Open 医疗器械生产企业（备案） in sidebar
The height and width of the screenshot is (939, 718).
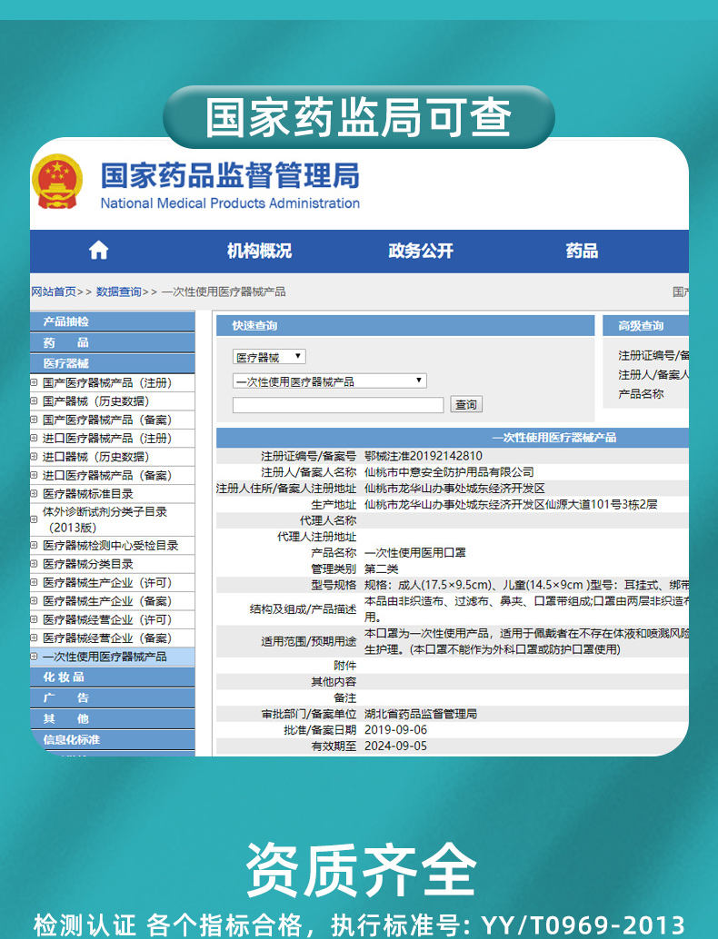(107, 601)
